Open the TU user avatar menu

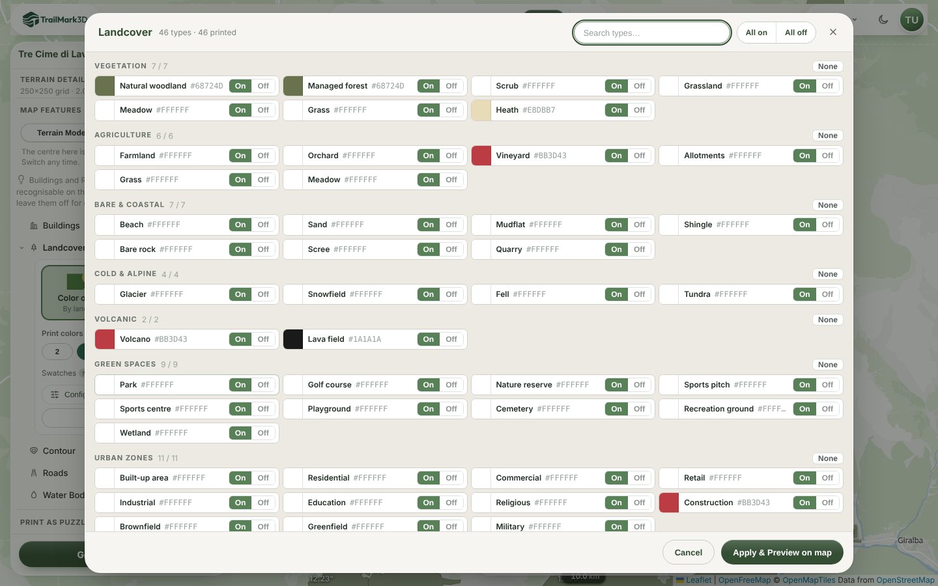coord(912,20)
